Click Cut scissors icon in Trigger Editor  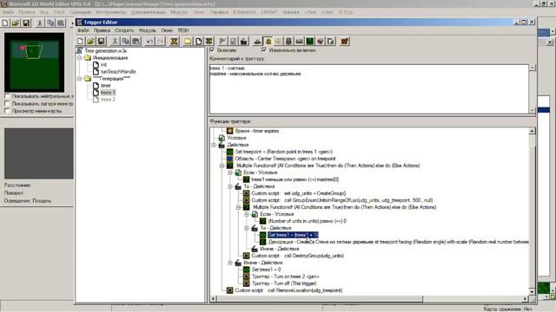[x=115, y=42]
